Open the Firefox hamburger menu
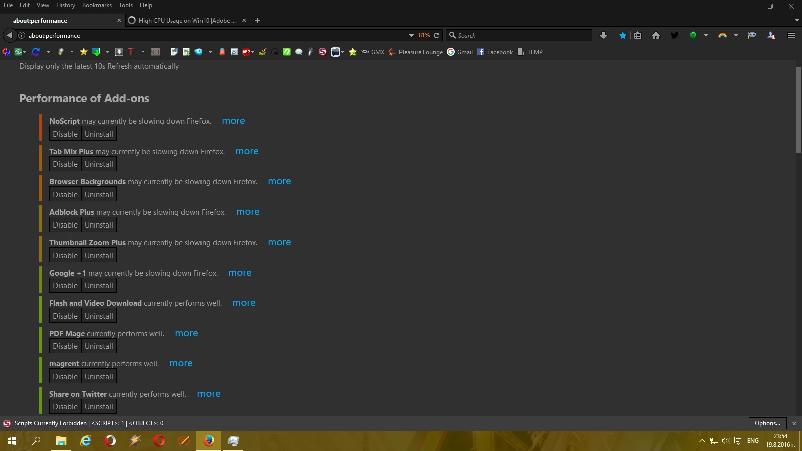Viewport: 802px width, 451px height. 791,35
